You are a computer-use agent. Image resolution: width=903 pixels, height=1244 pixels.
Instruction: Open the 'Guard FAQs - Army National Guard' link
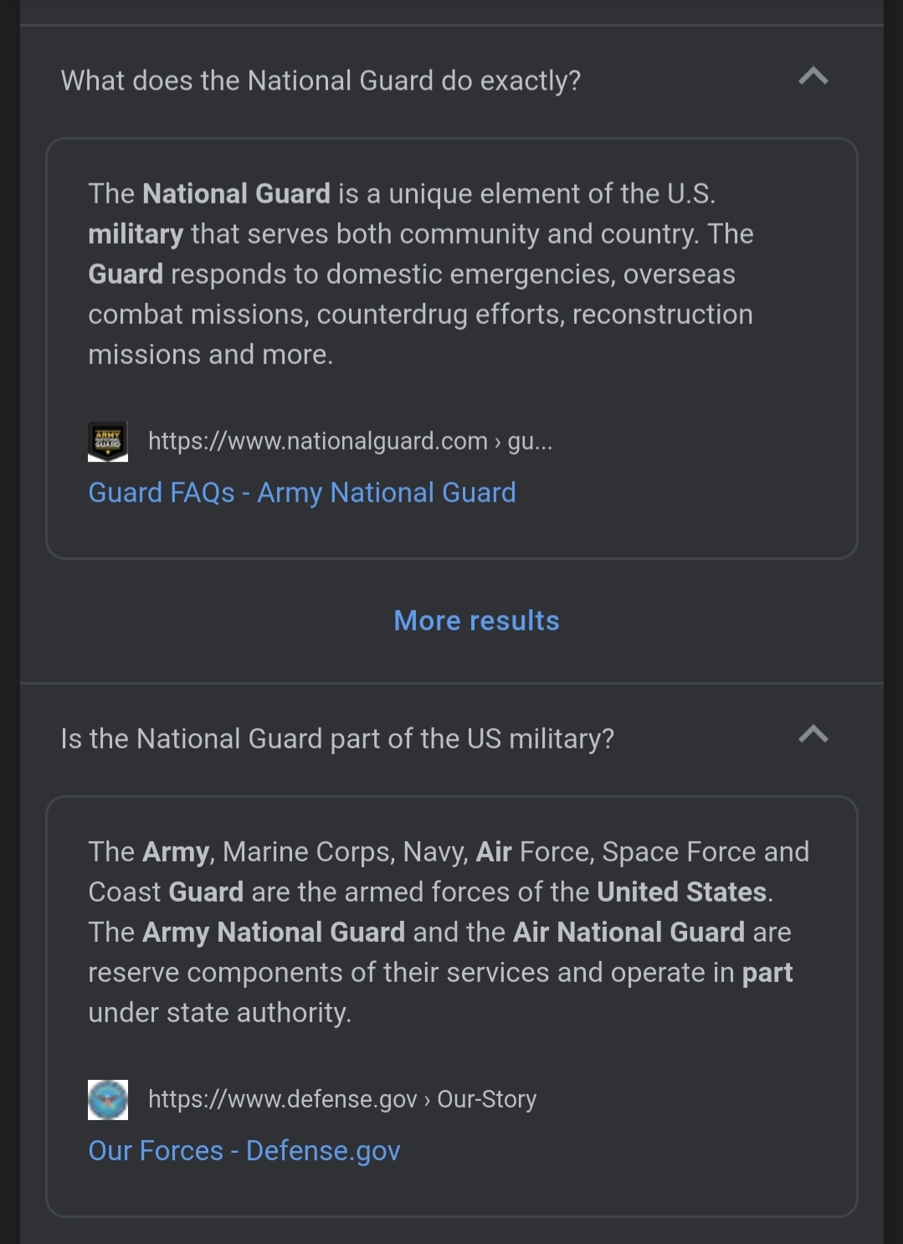(x=302, y=493)
